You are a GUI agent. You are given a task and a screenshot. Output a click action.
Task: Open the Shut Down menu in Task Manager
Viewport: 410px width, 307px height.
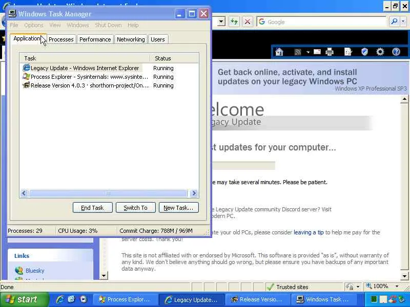click(x=108, y=25)
